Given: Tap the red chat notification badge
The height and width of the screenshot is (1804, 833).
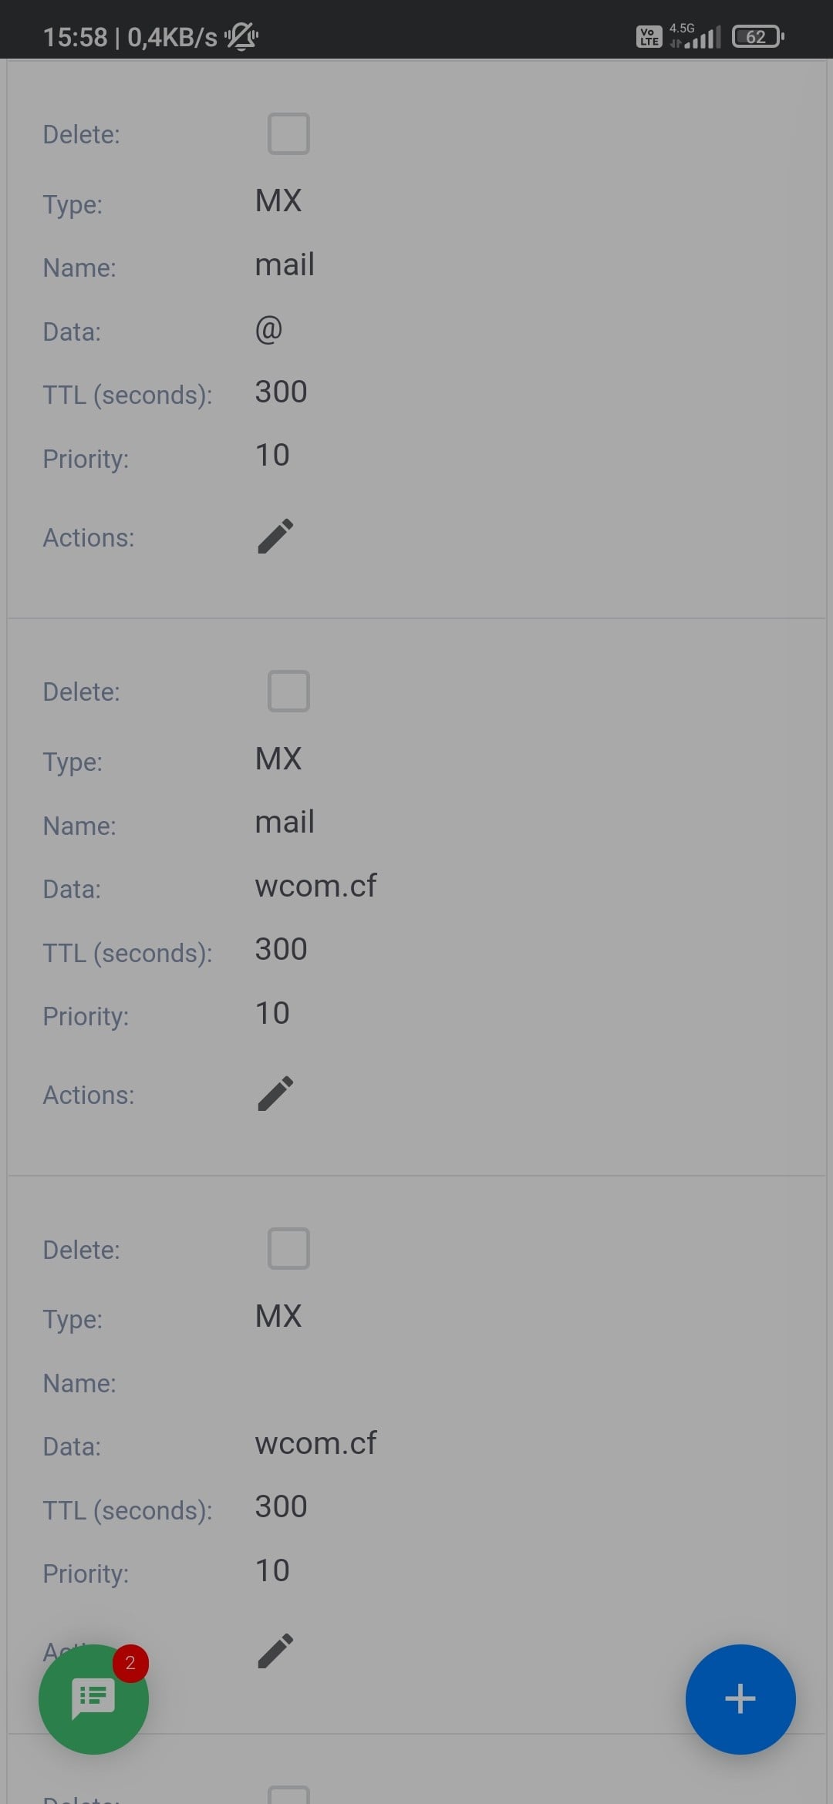Looking at the screenshot, I should tap(130, 1663).
